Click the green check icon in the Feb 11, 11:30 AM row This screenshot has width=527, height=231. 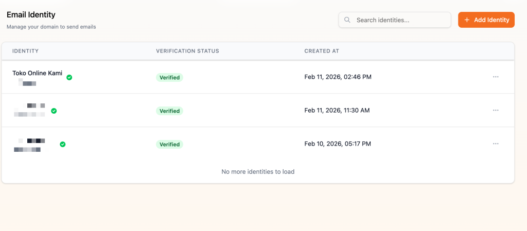(54, 111)
